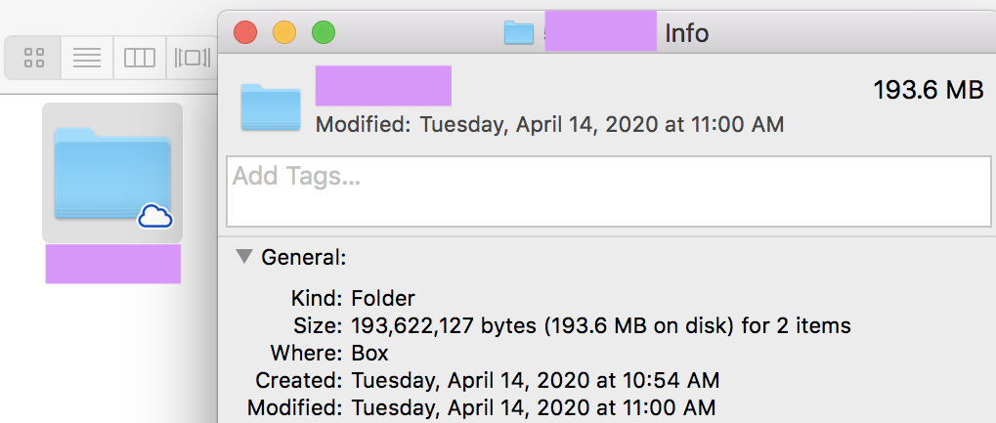Viewport: 996px width, 423px height.
Task: Click the Where value Box
Action: tap(369, 353)
